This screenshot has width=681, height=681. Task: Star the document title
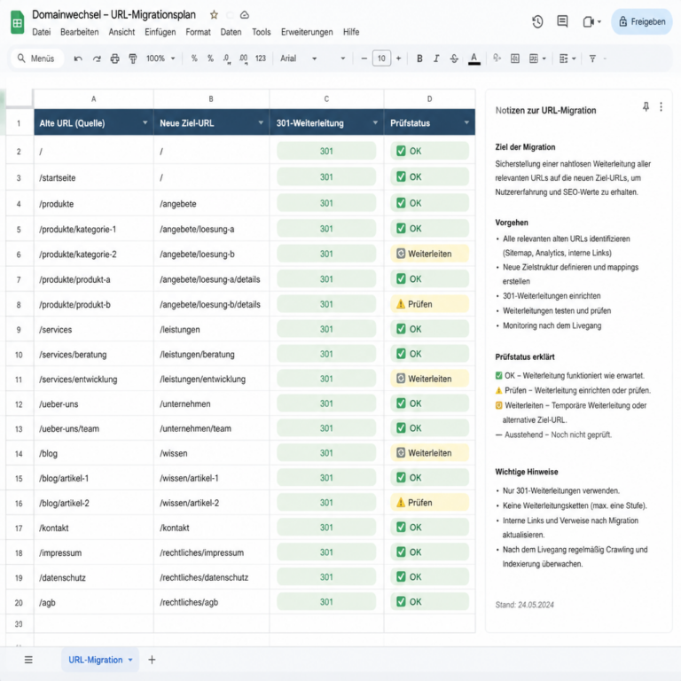tap(214, 15)
